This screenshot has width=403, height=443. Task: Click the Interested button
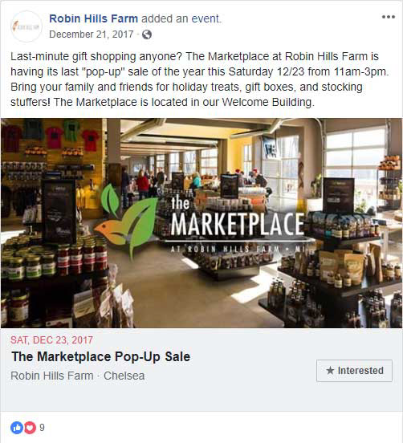(x=354, y=371)
